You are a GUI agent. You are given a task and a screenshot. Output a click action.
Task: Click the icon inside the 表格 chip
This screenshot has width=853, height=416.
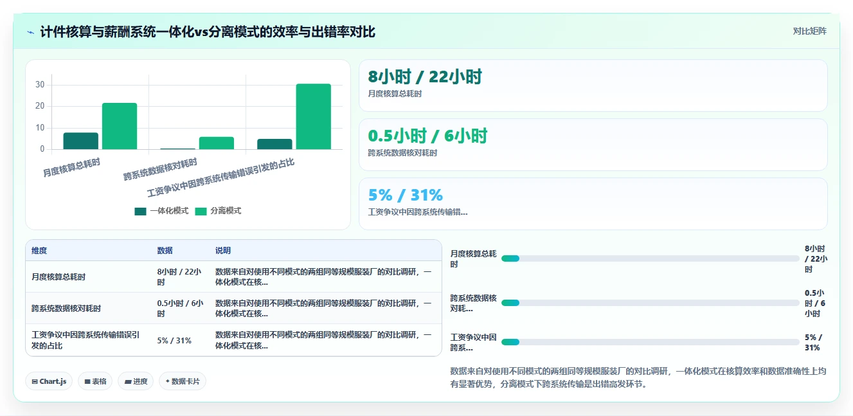87,382
